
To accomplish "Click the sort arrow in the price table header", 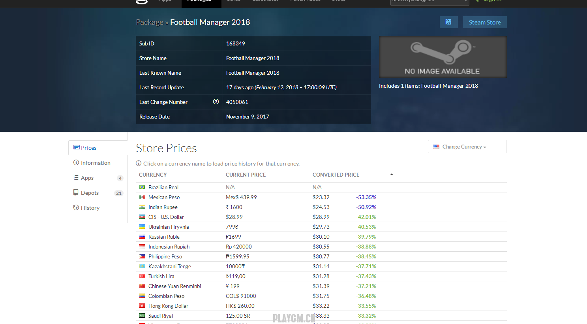I will tap(392, 174).
